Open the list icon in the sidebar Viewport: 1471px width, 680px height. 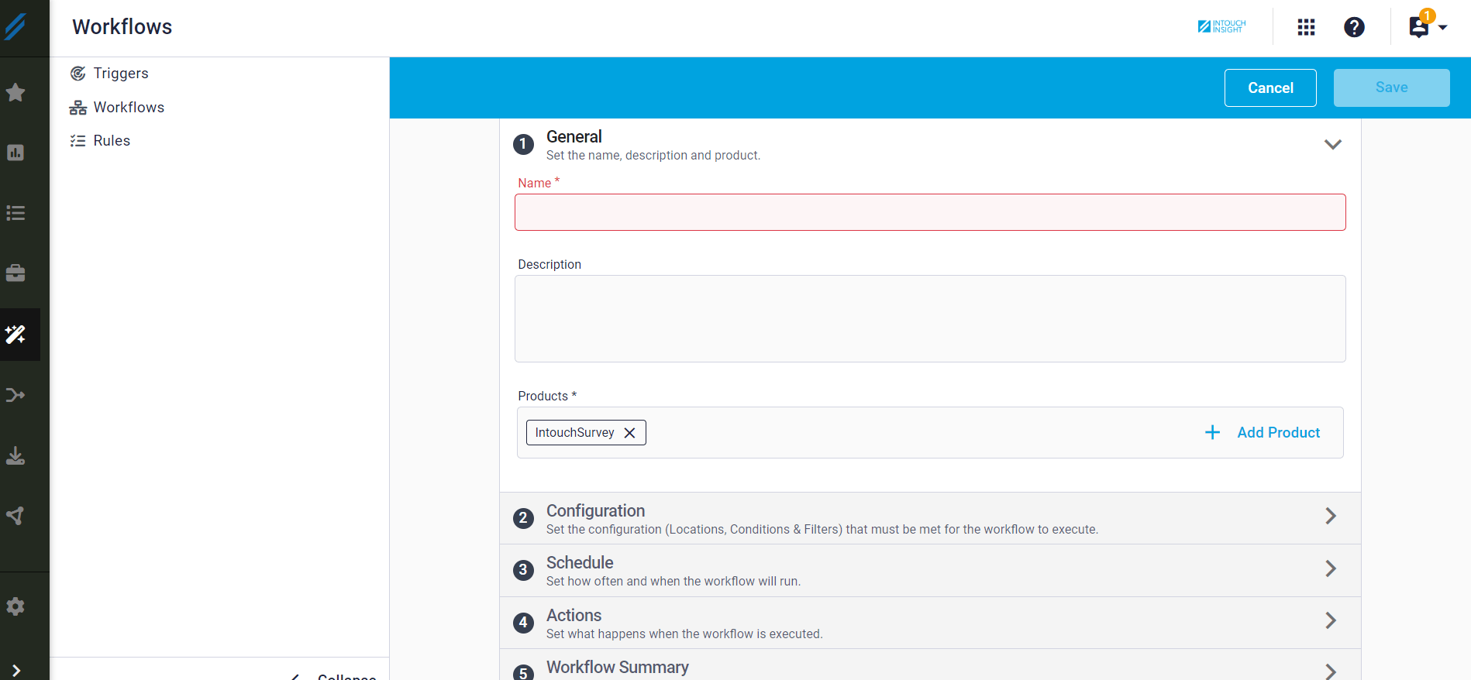click(16, 213)
